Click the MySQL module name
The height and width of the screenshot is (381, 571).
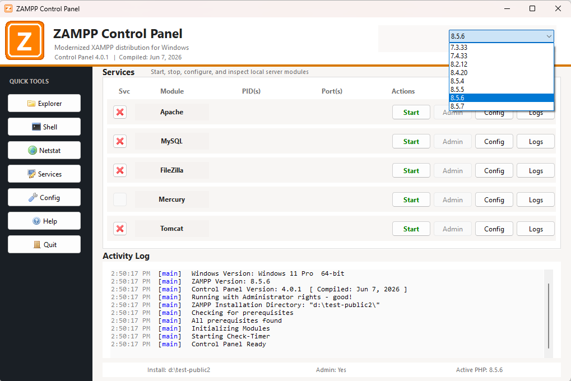coord(171,141)
